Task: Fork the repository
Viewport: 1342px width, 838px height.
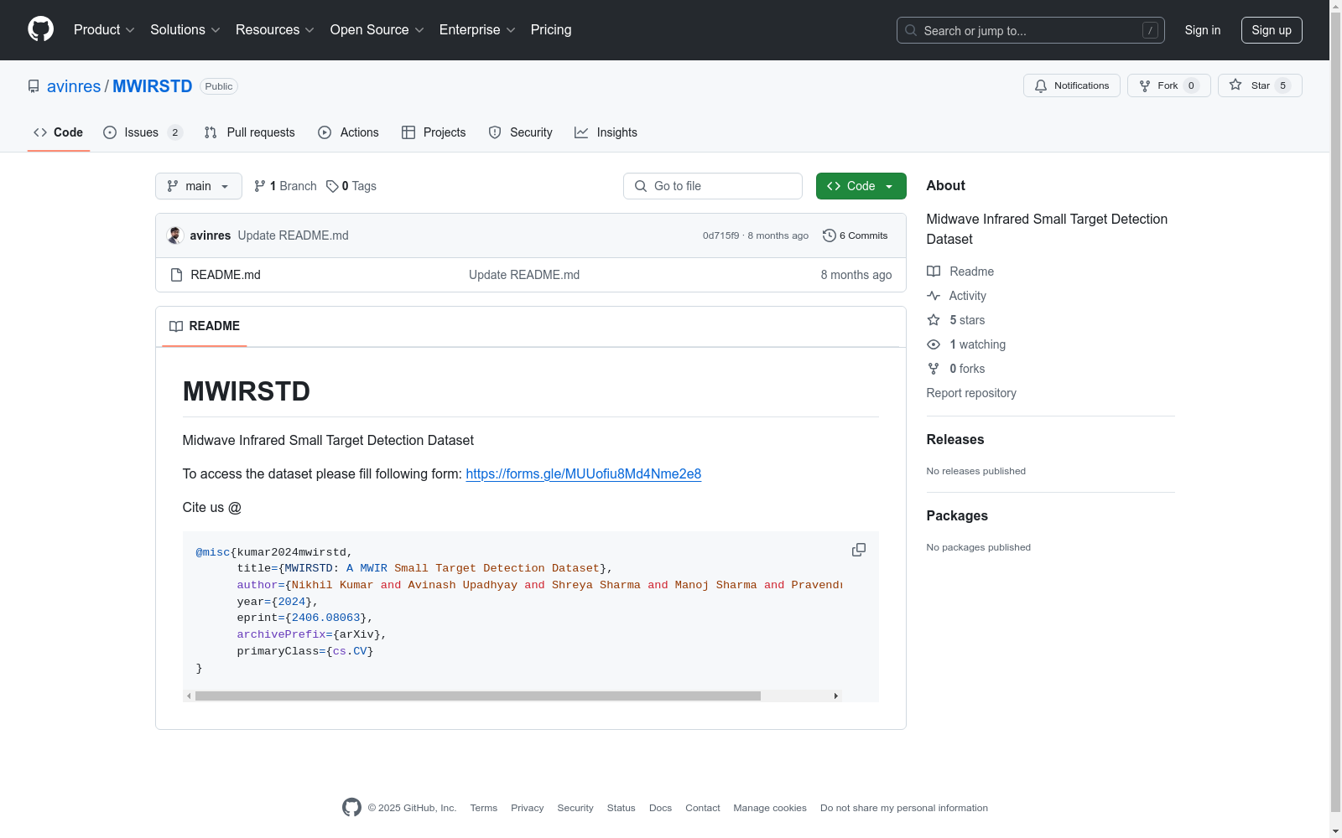Action: pyautogui.click(x=1168, y=85)
